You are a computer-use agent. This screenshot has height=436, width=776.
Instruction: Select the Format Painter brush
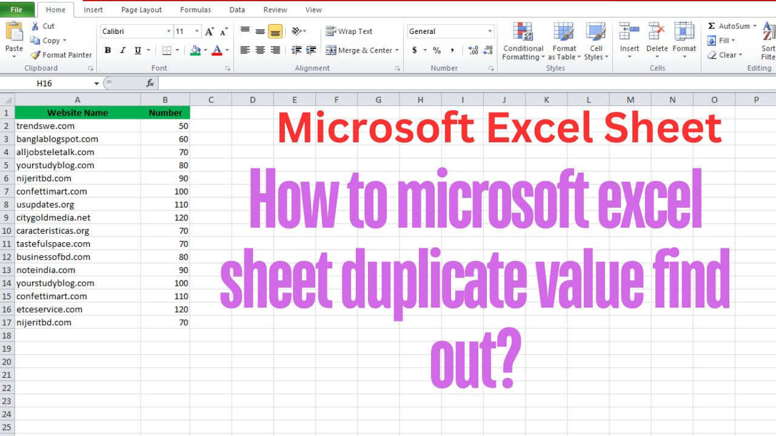[x=35, y=55]
